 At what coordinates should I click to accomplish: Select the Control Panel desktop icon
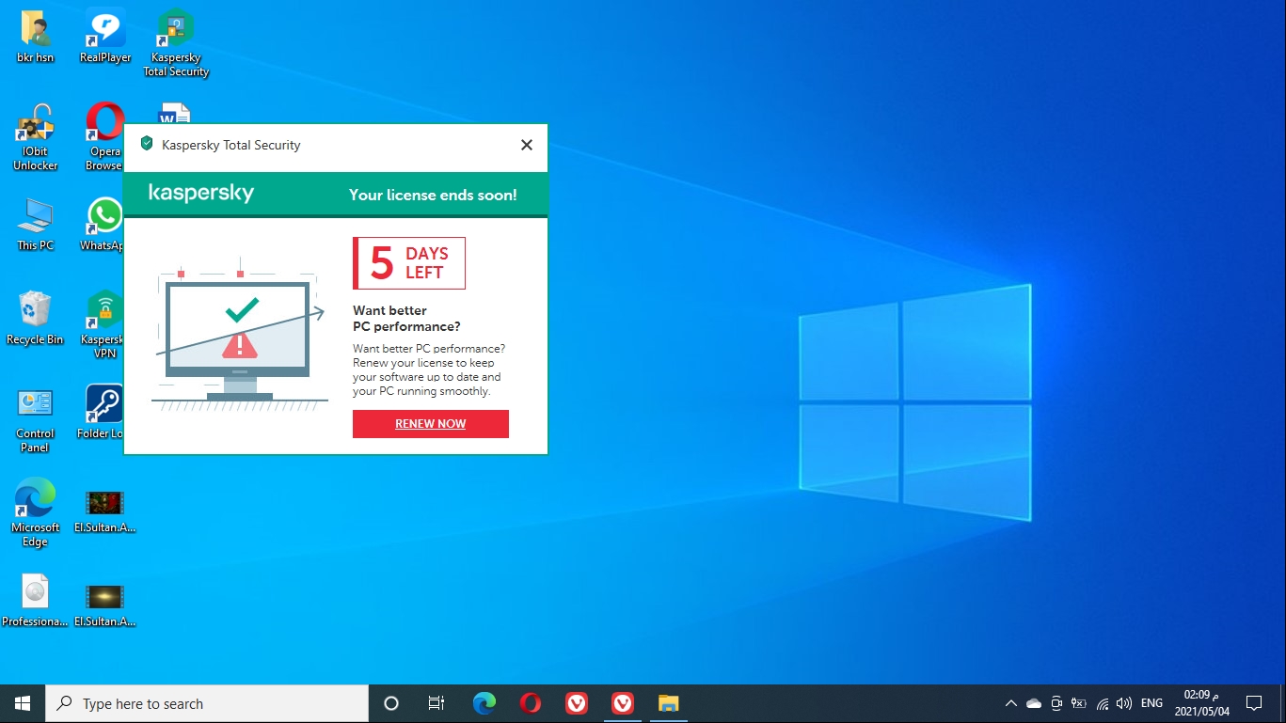pos(36,419)
